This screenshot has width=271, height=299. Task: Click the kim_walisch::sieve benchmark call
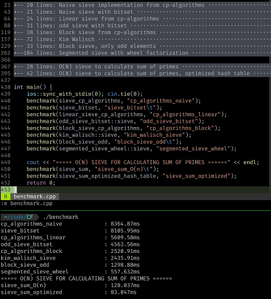pos(109,135)
